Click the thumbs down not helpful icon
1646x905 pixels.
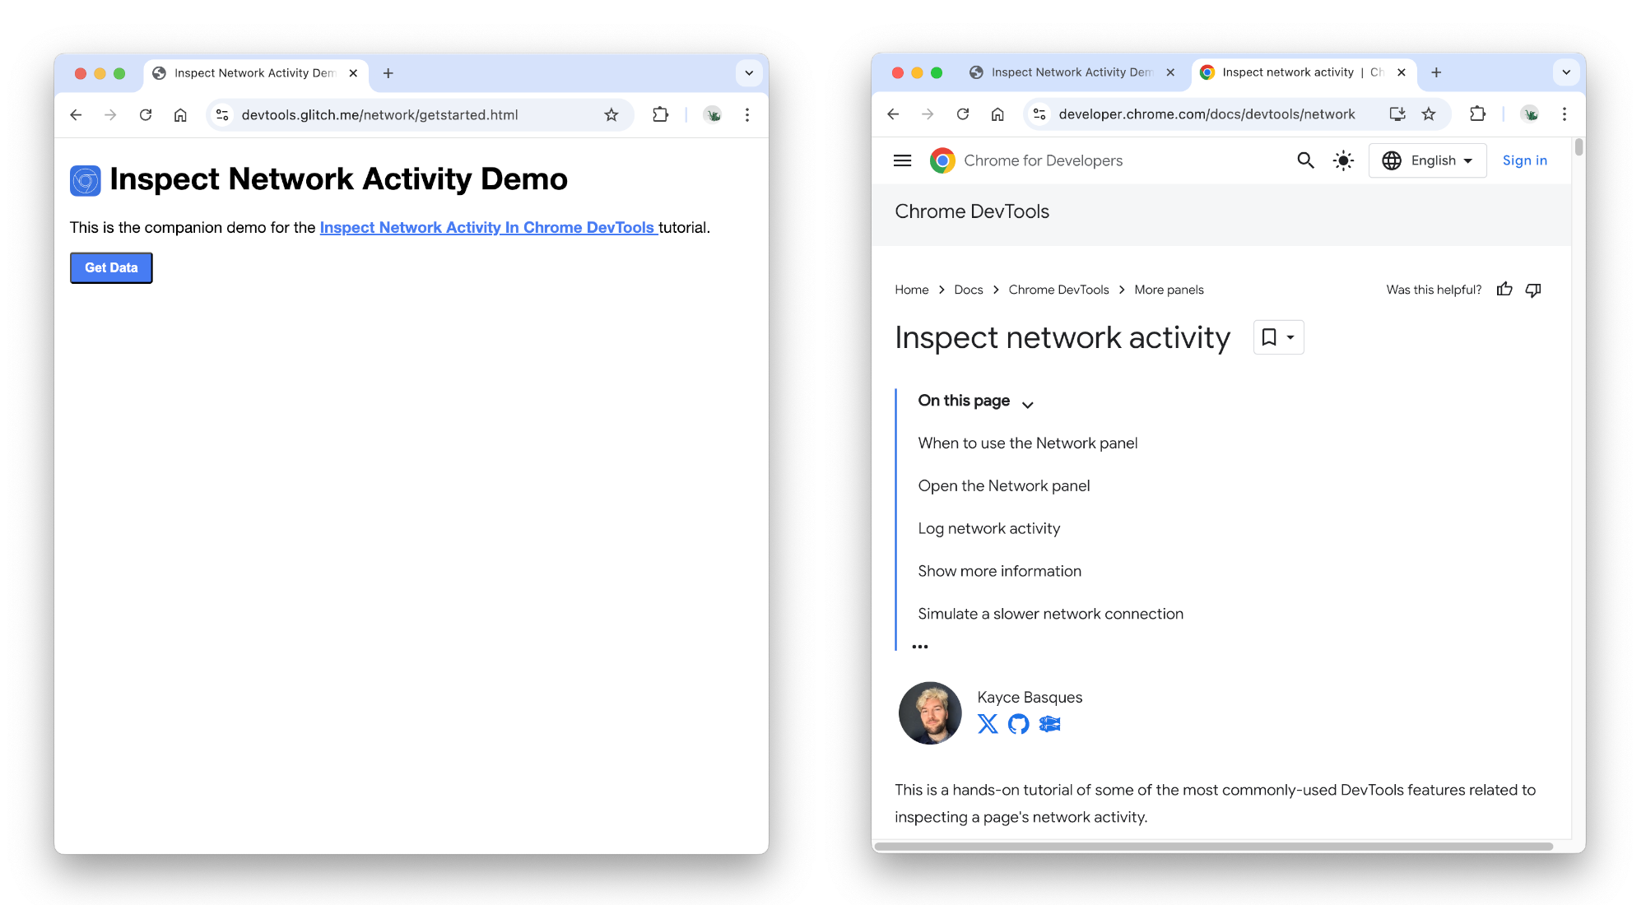(1537, 290)
